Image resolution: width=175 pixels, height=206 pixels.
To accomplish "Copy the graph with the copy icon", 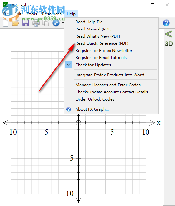I will (46, 23).
